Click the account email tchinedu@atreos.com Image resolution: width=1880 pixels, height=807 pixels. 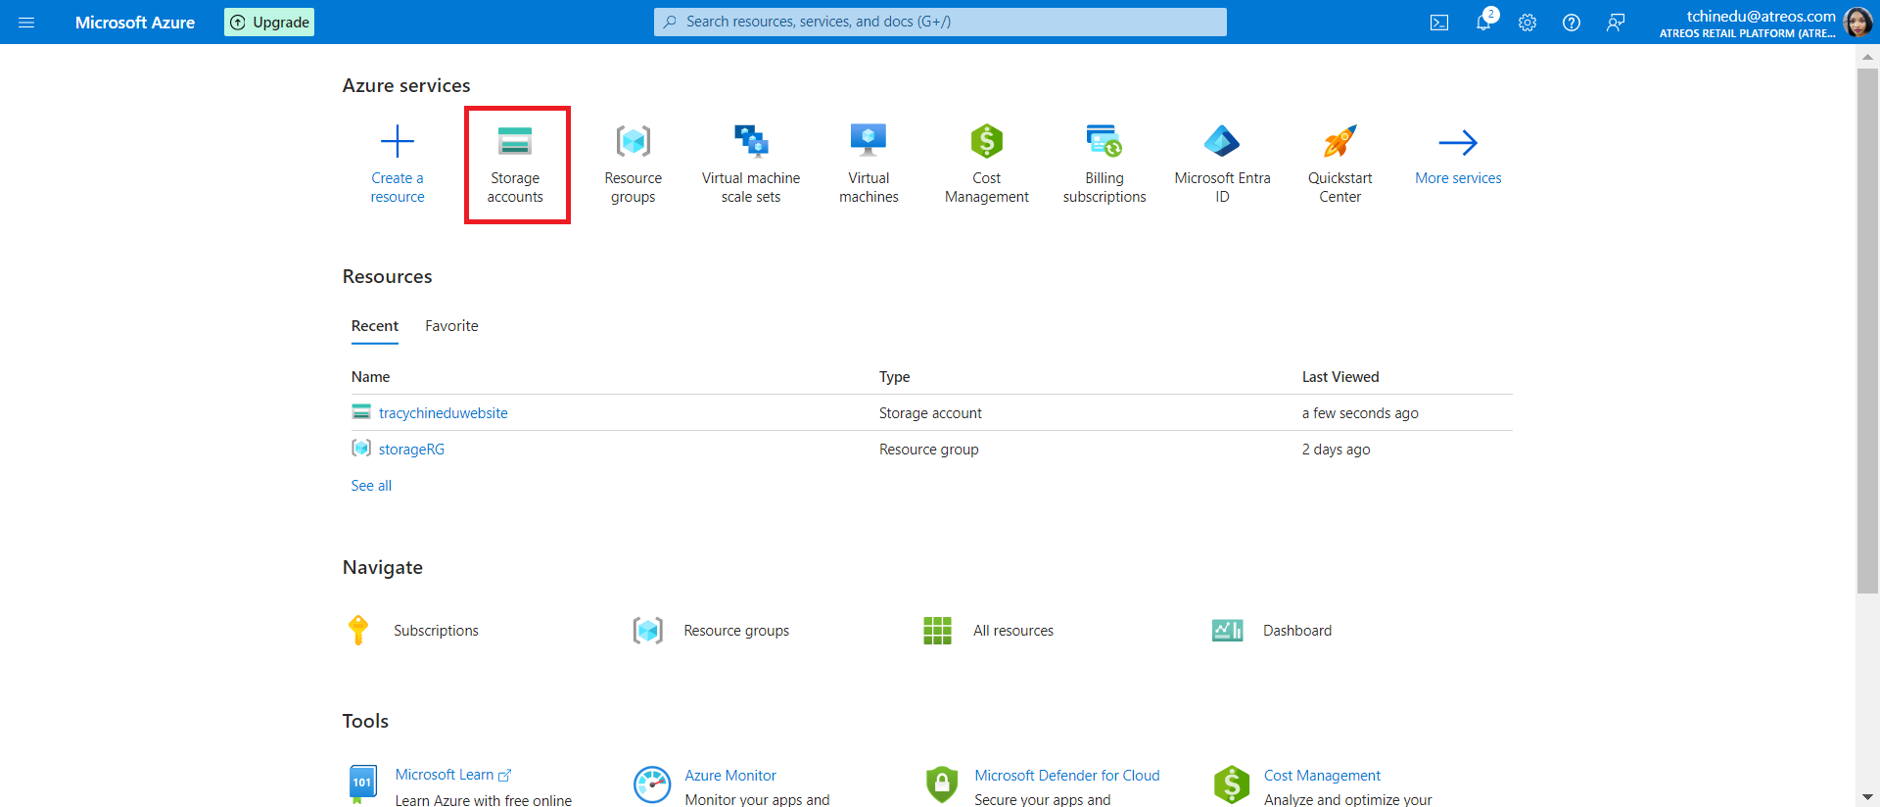click(x=1761, y=16)
